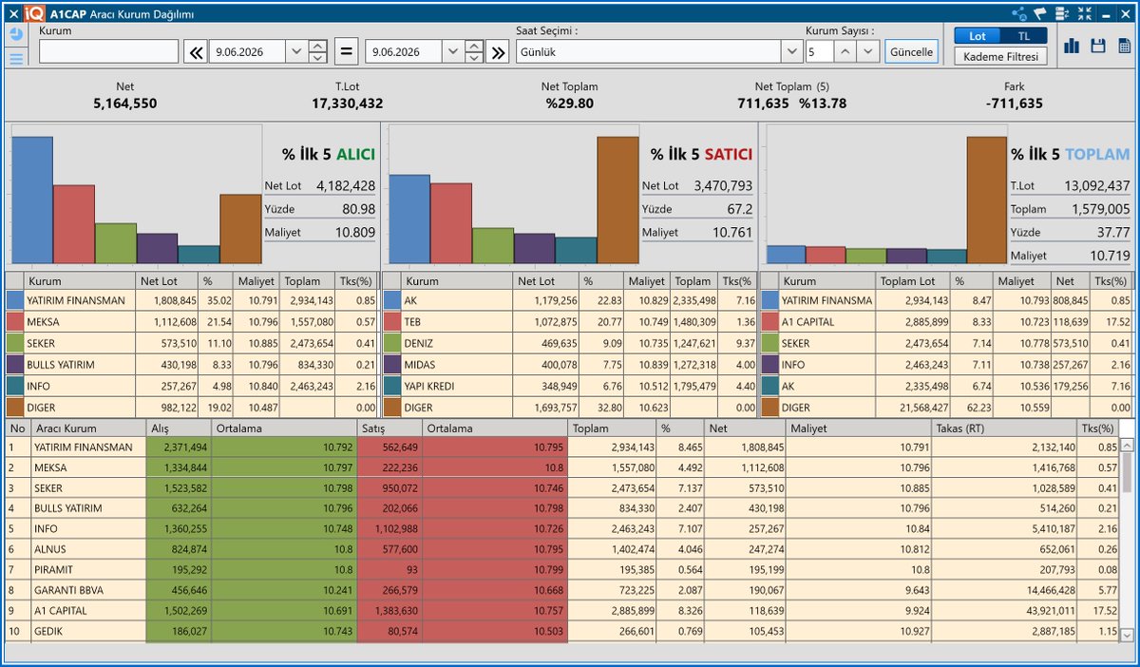Viewport: 1140px width, 667px height.
Task: Click the flag icon in title bar
Action: click(x=1040, y=13)
